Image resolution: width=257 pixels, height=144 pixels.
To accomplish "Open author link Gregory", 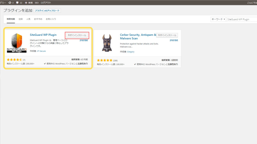I will [x=131, y=52].
